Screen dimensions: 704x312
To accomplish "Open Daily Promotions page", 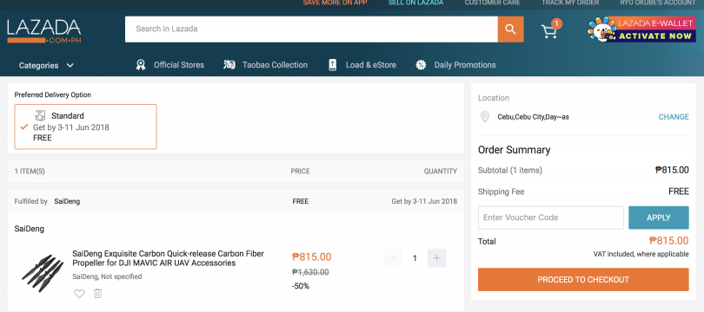I will click(x=465, y=65).
